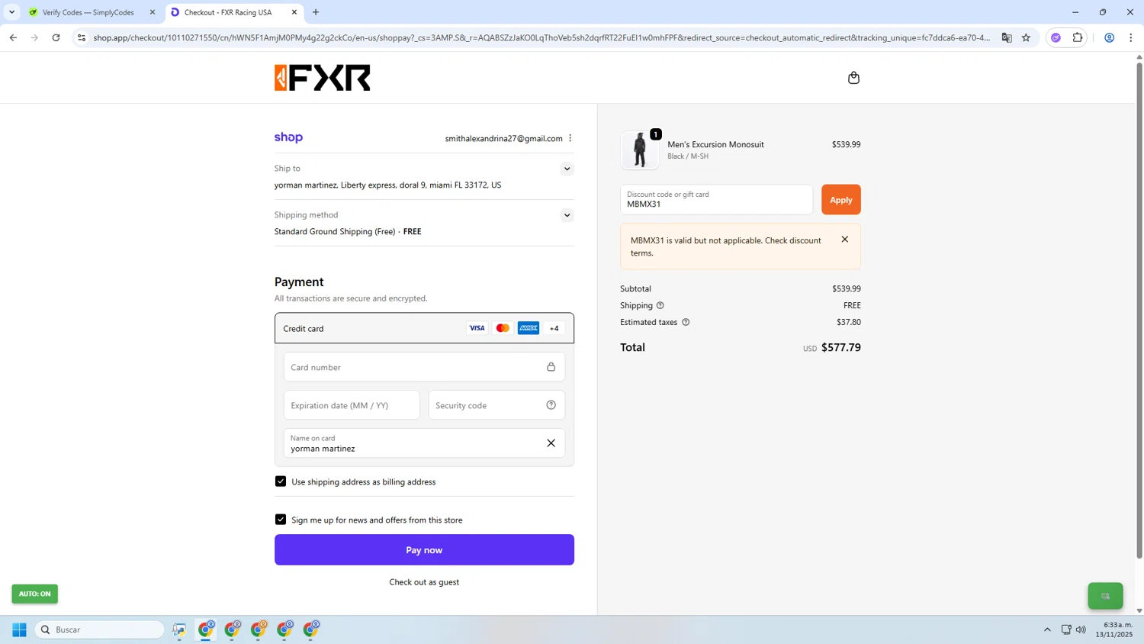Screen dimensions: 1144x644
Task: Click the lock icon in card number field
Action: pos(551,367)
